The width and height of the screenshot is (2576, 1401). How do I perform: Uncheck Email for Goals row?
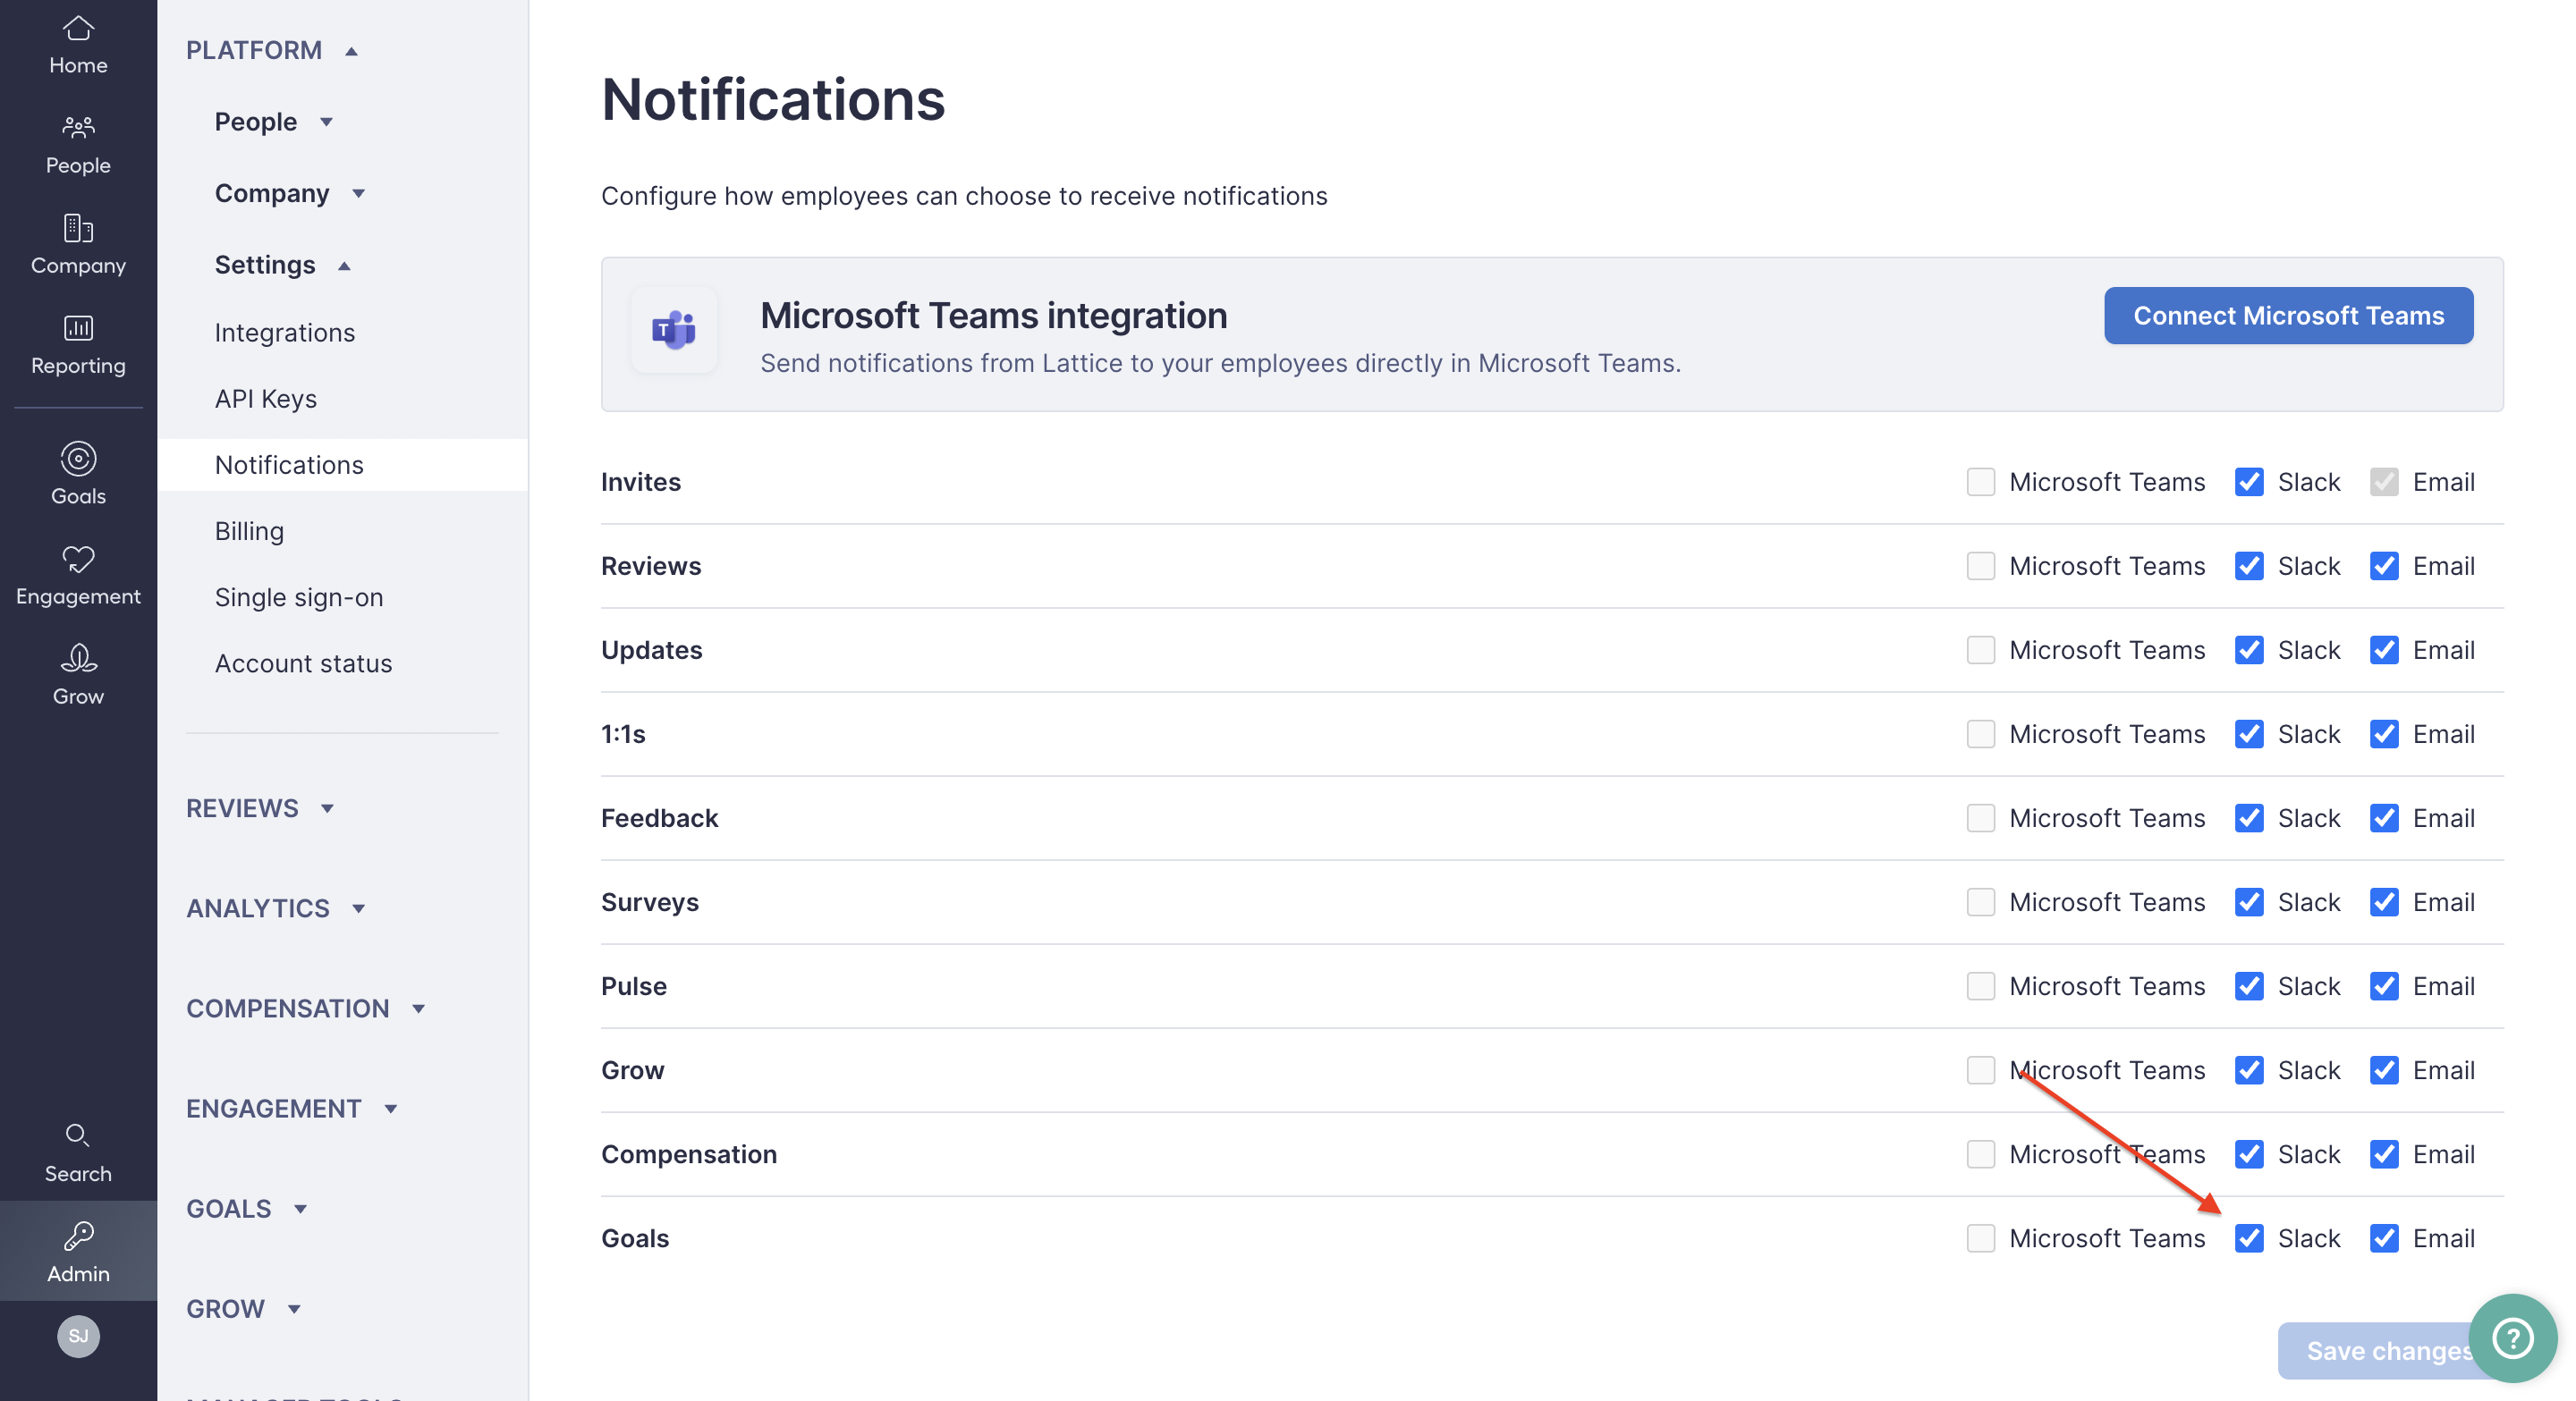(x=2383, y=1238)
